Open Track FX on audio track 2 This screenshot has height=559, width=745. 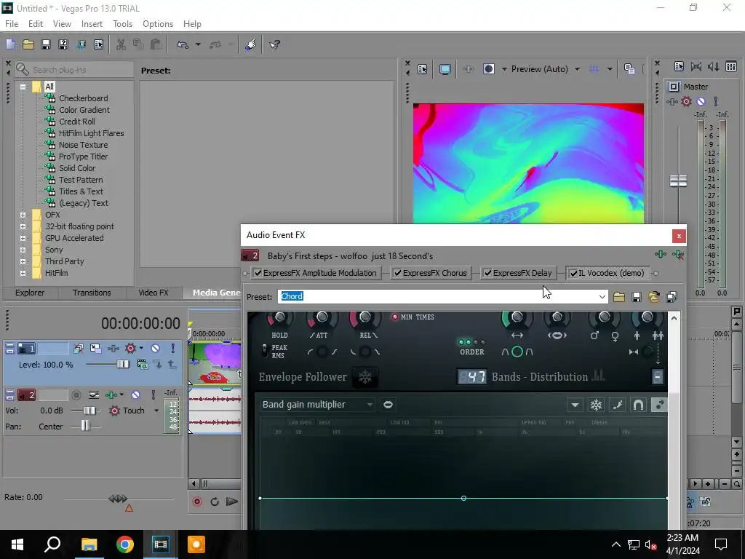click(x=111, y=395)
